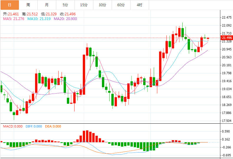Click the DIFF:0.000 indicator label
Viewport: 233px width, 159px height.
click(x=34, y=126)
